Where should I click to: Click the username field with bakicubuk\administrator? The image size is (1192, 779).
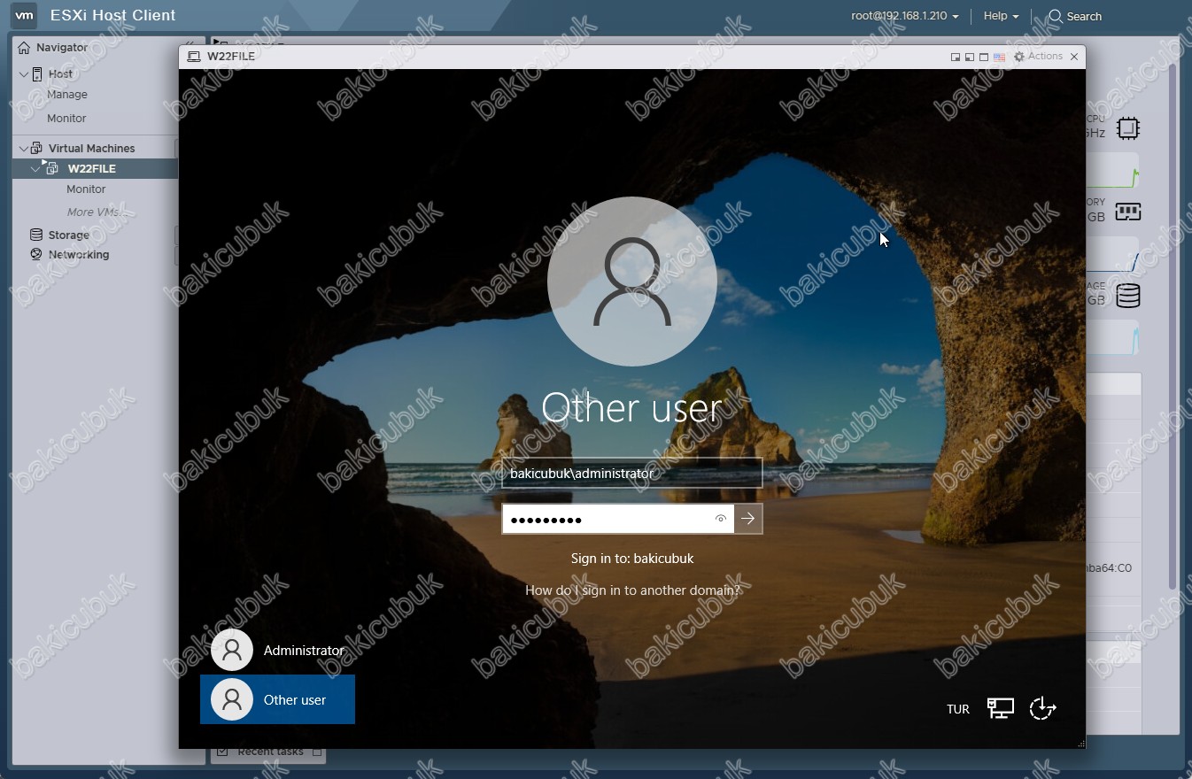[632, 473]
